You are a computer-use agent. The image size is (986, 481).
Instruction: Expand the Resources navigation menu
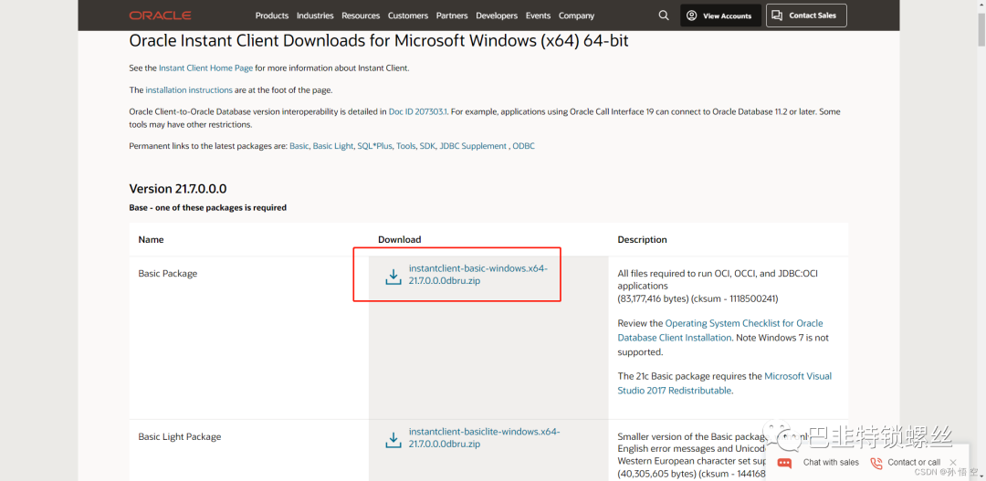[x=361, y=16]
